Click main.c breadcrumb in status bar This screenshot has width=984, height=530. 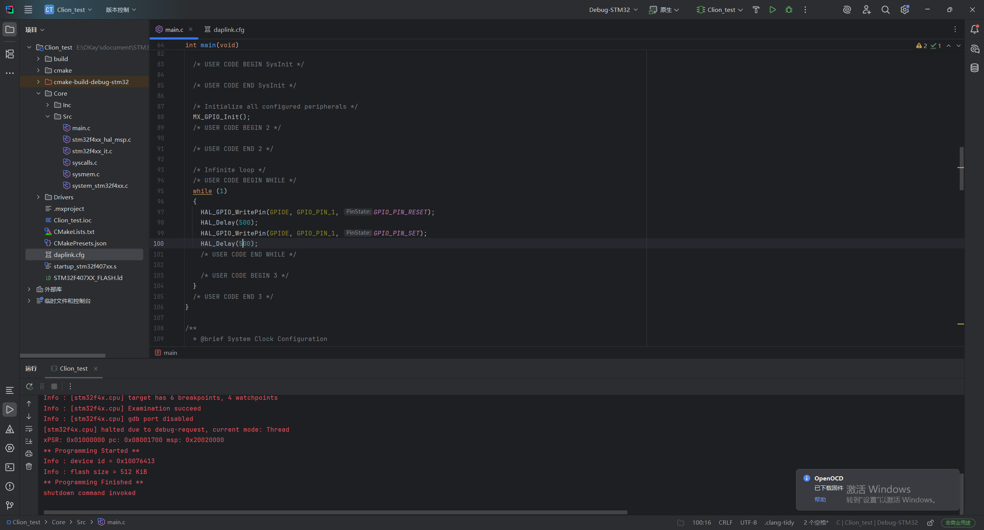point(111,522)
